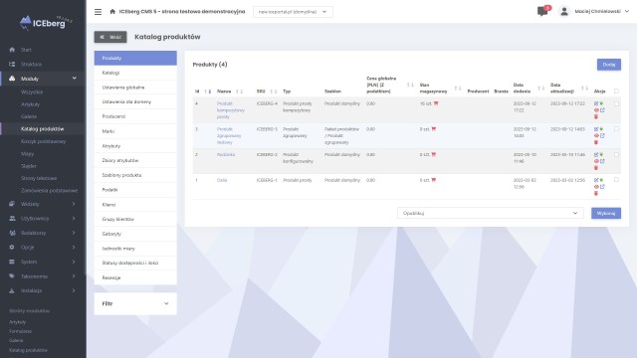
Task: Tick the select-all checkbox in the table header
Action: pyautogui.click(x=616, y=91)
